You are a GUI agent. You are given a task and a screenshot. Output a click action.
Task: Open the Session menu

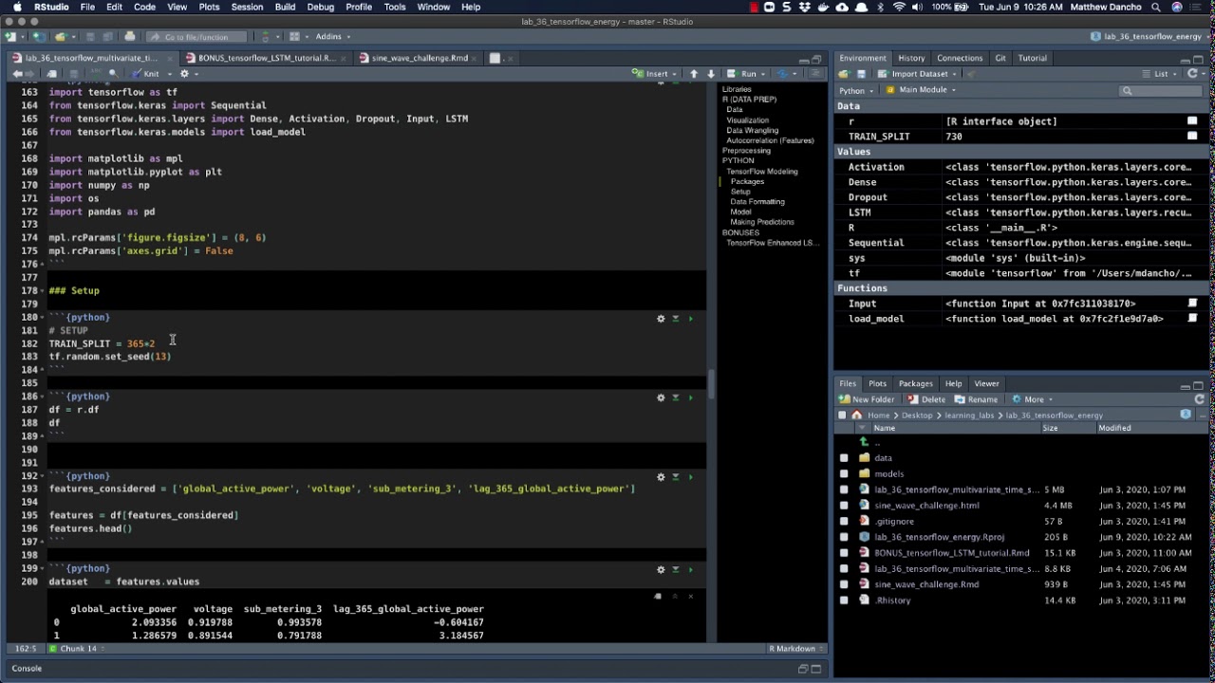pos(247,7)
